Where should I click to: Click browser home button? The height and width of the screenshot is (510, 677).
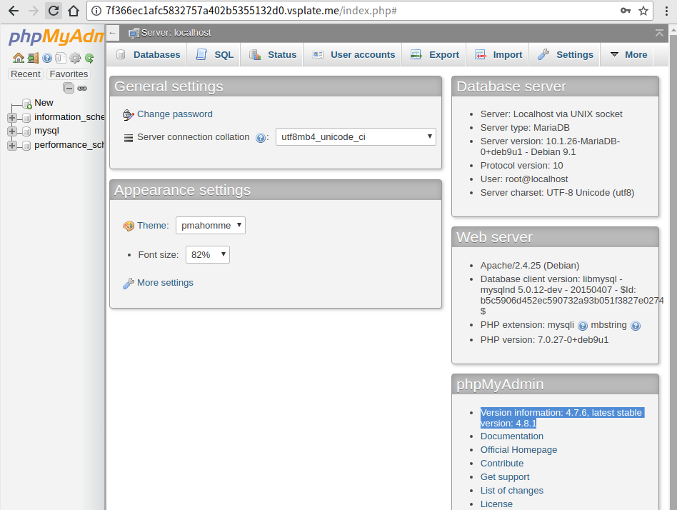pos(74,11)
